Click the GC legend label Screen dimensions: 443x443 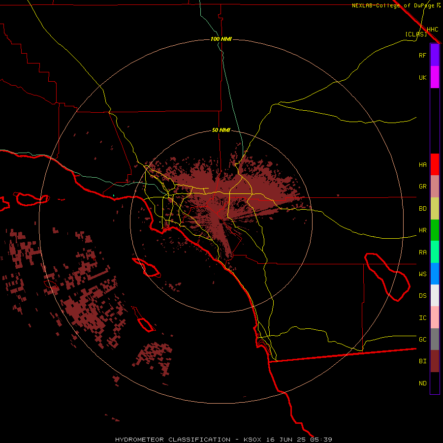(422, 339)
